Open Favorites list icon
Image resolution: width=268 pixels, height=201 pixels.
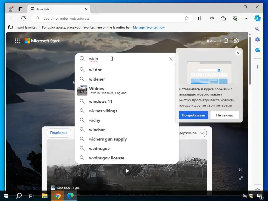(x=212, y=18)
